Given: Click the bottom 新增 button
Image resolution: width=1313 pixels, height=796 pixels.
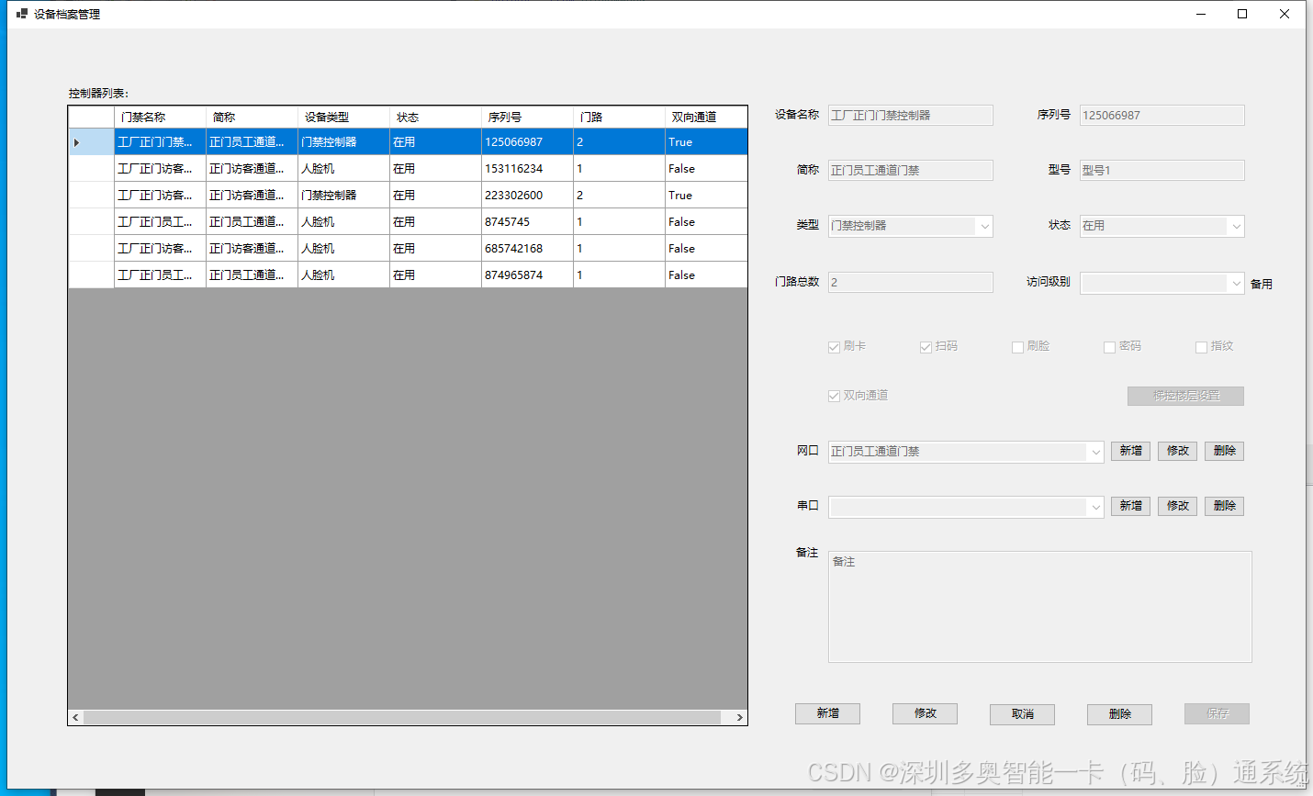Looking at the screenshot, I should click(827, 713).
